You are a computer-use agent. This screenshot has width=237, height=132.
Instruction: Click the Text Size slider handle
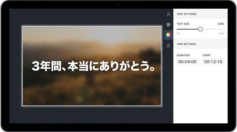pos(200,29)
